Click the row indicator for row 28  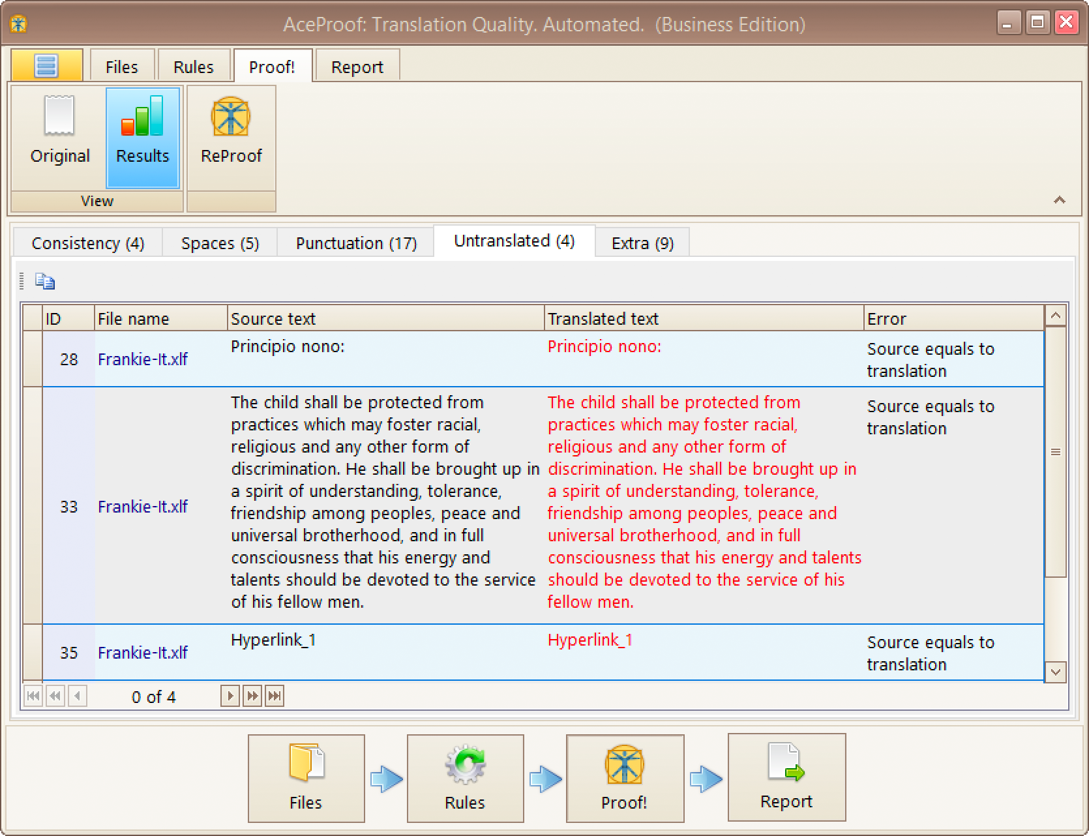33,359
